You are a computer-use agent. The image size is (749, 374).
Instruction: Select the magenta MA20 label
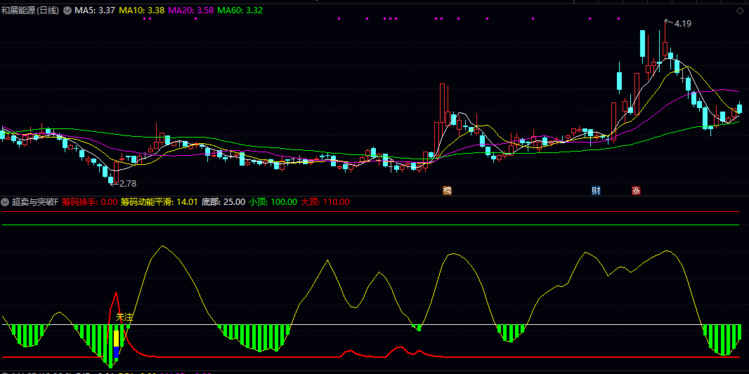click(x=191, y=11)
